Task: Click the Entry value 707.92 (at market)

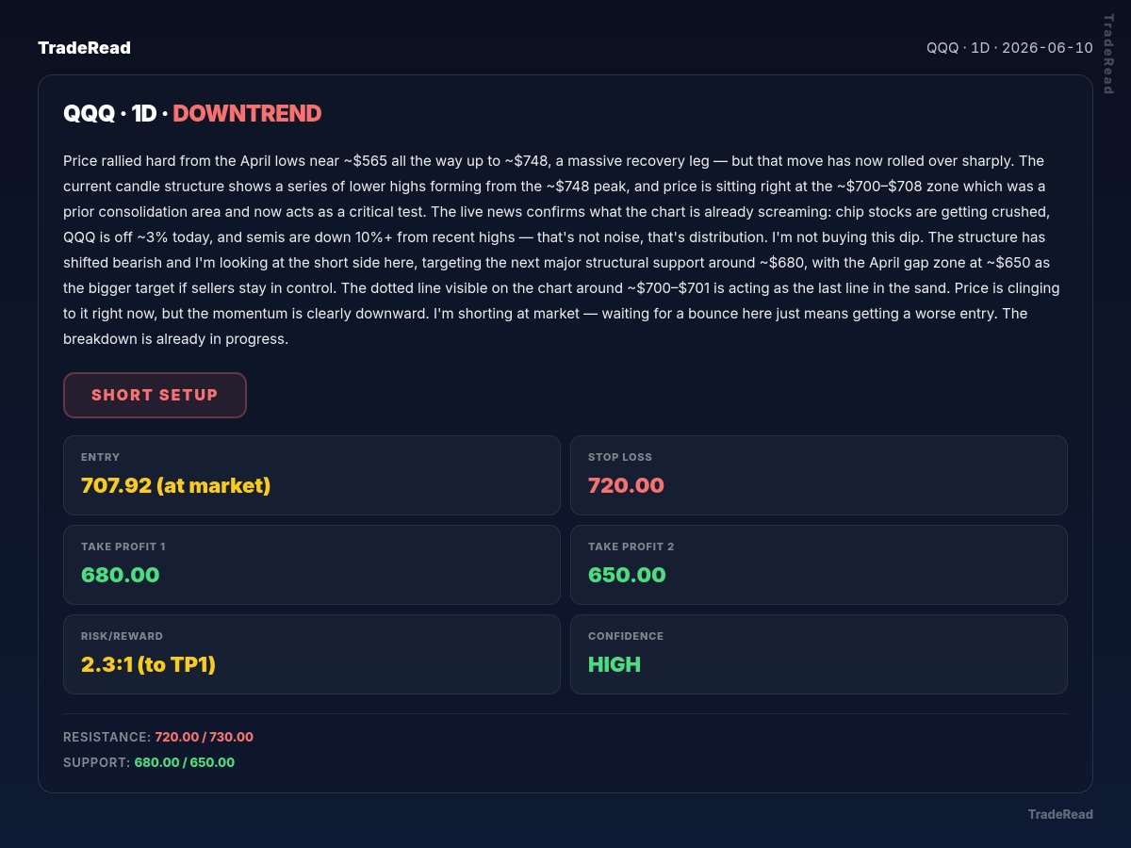Action: click(x=176, y=485)
